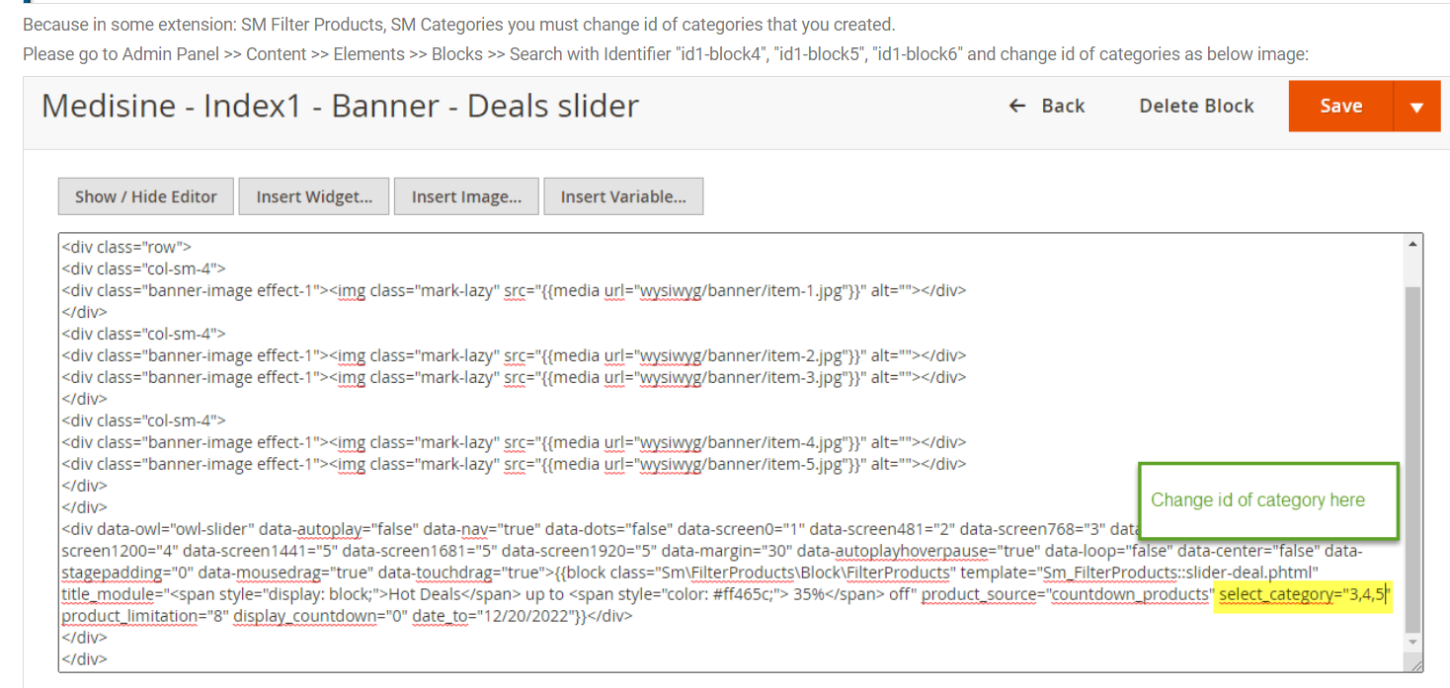Click highlighted select_category="3,4,5" text

tap(1304, 594)
